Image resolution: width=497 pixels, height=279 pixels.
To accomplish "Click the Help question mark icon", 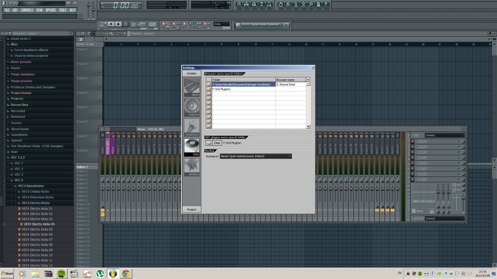I will pyautogui.click(x=326, y=5).
